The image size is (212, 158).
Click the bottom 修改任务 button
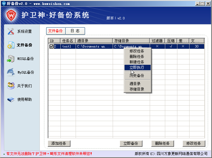(194, 143)
